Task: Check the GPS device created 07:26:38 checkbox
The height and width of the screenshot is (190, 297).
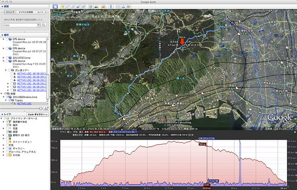Action: tap(7, 39)
